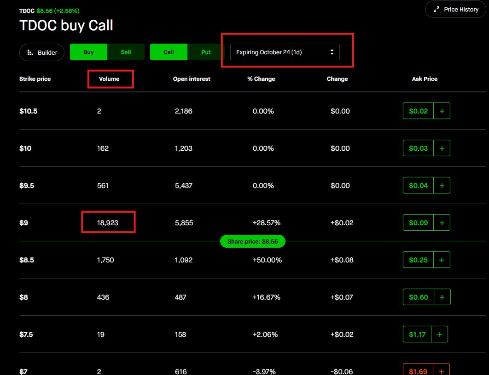Select the $0.09 ask price button
The height and width of the screenshot is (375, 489).
(x=418, y=222)
